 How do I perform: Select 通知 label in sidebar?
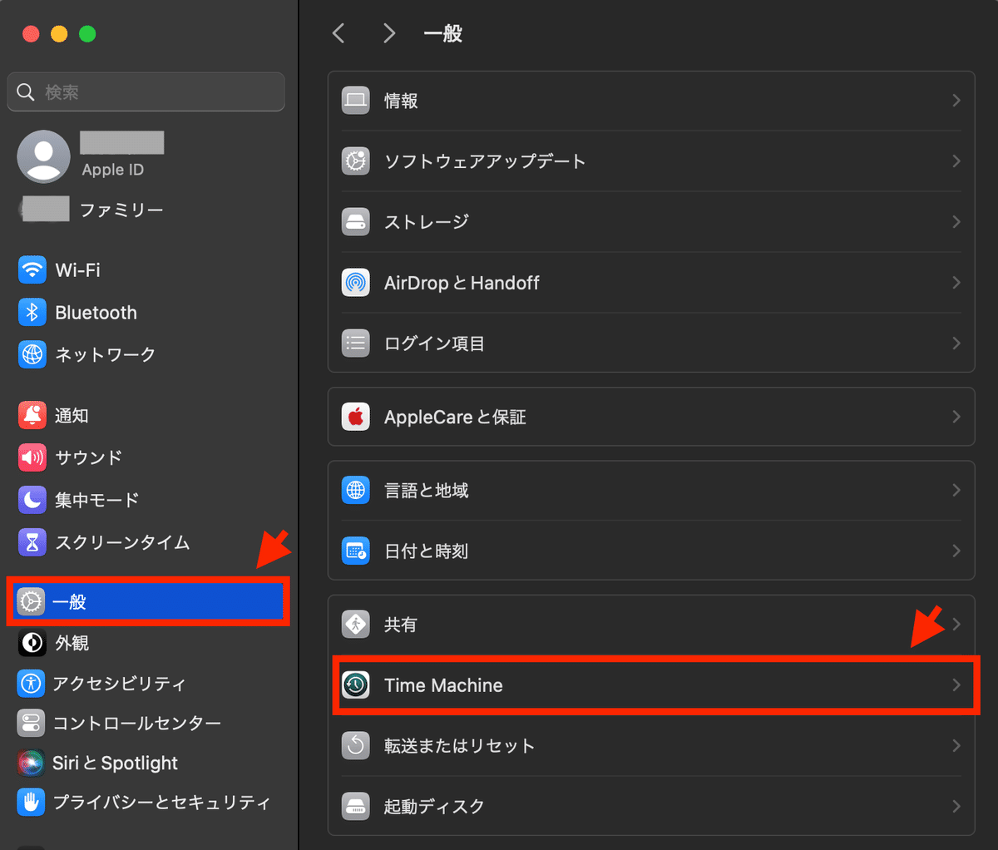pyautogui.click(x=72, y=416)
